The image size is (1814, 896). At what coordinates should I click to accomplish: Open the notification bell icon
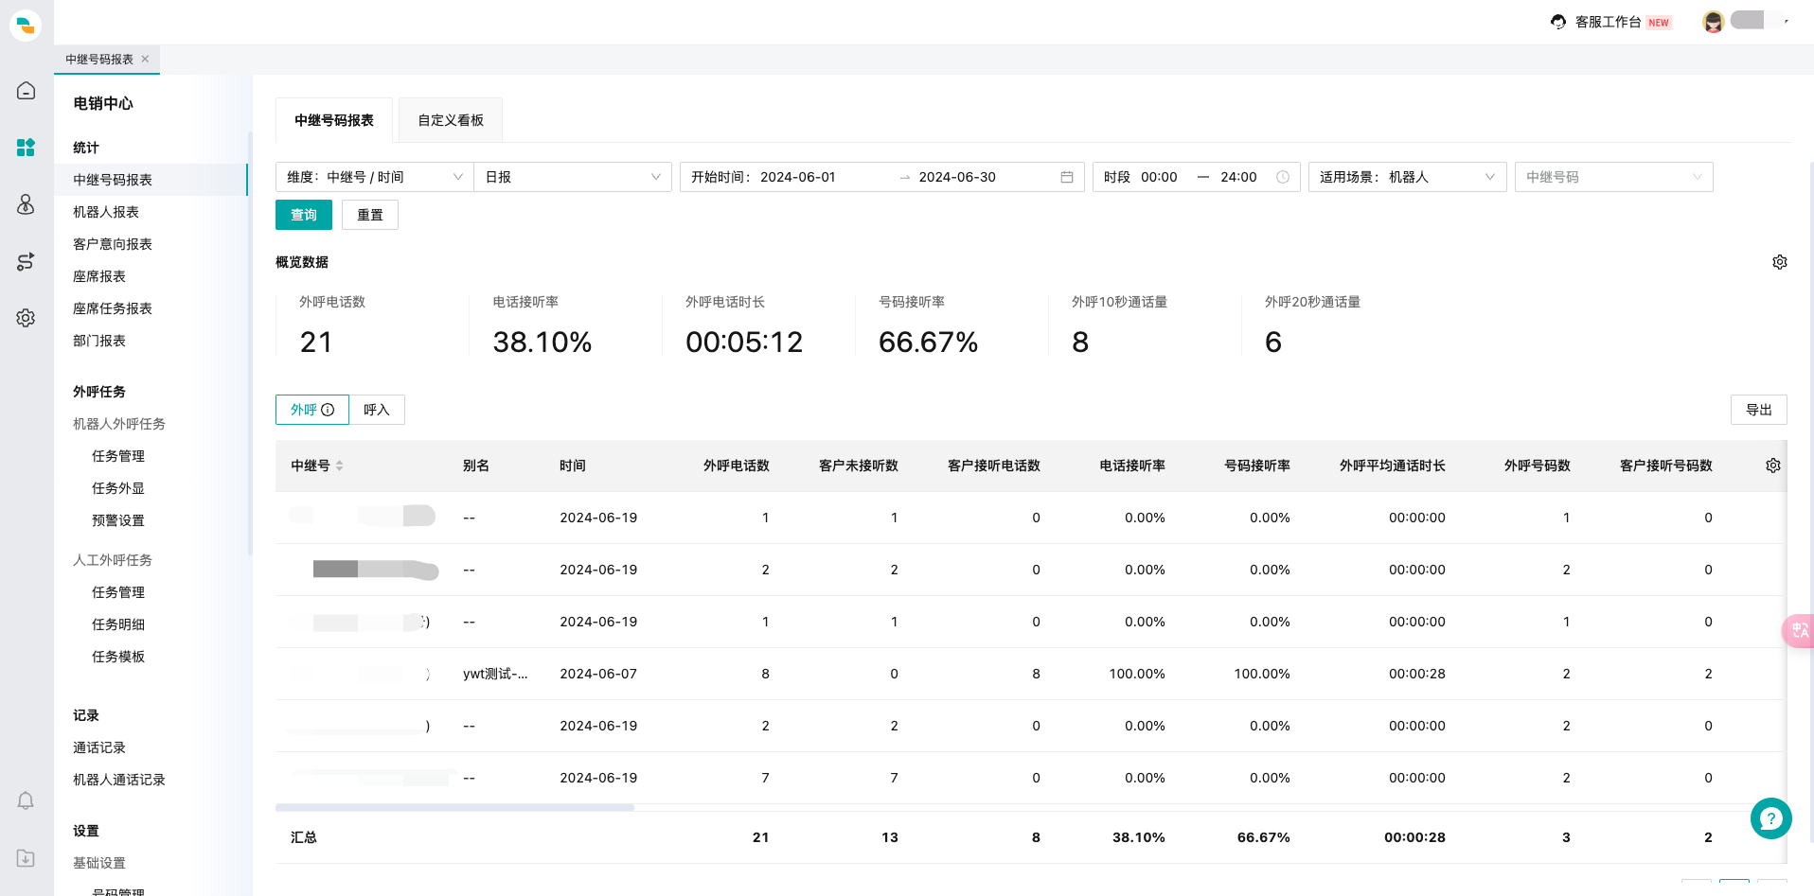[26, 800]
